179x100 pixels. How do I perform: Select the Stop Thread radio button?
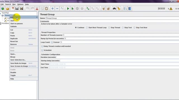[109, 27]
